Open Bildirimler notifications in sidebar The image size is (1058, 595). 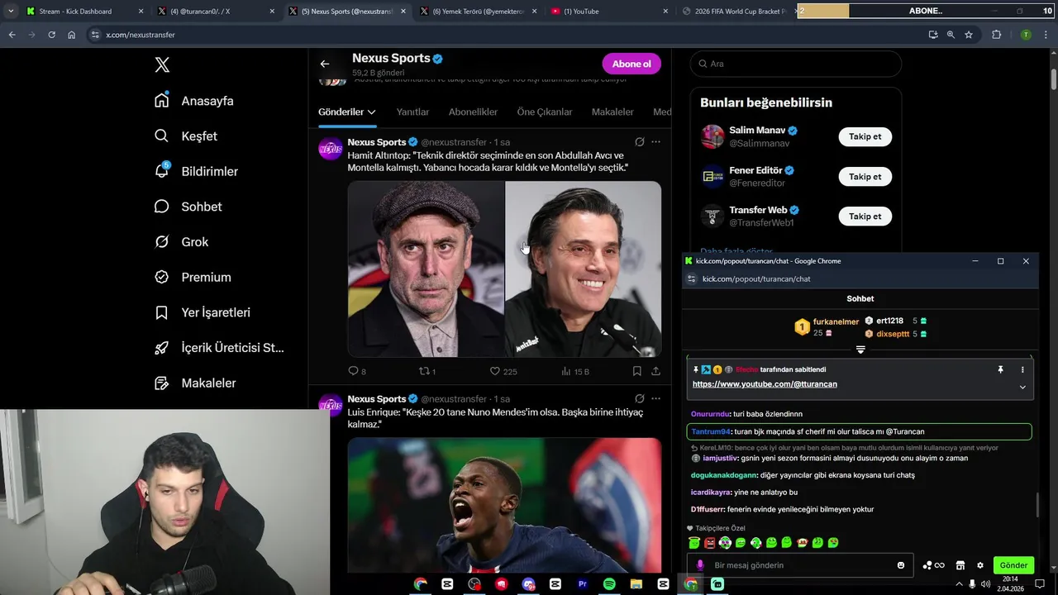196,171
